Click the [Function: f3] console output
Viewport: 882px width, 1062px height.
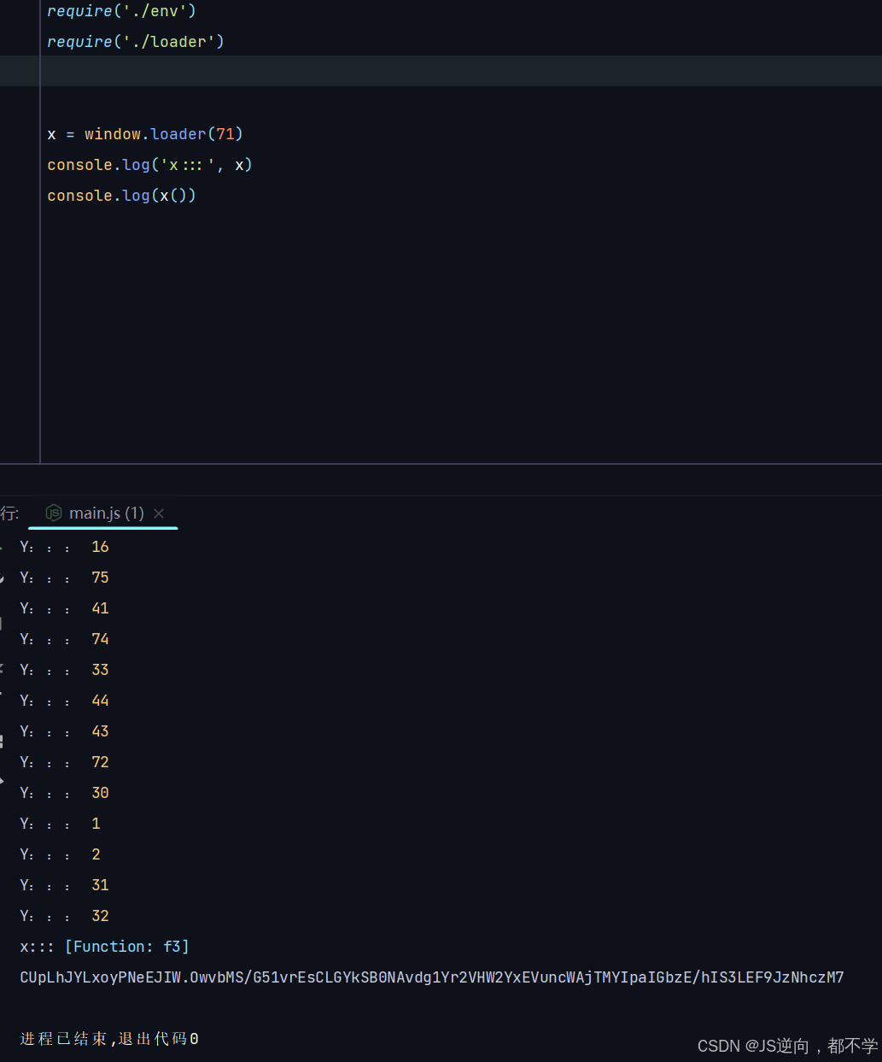click(x=126, y=947)
